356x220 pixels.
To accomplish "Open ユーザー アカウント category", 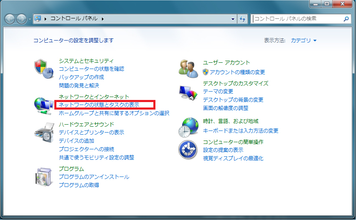I will 226,62.
